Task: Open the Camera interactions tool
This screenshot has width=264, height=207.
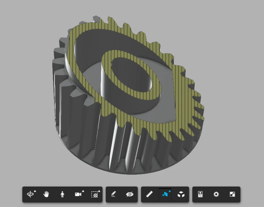Action: 78,194
